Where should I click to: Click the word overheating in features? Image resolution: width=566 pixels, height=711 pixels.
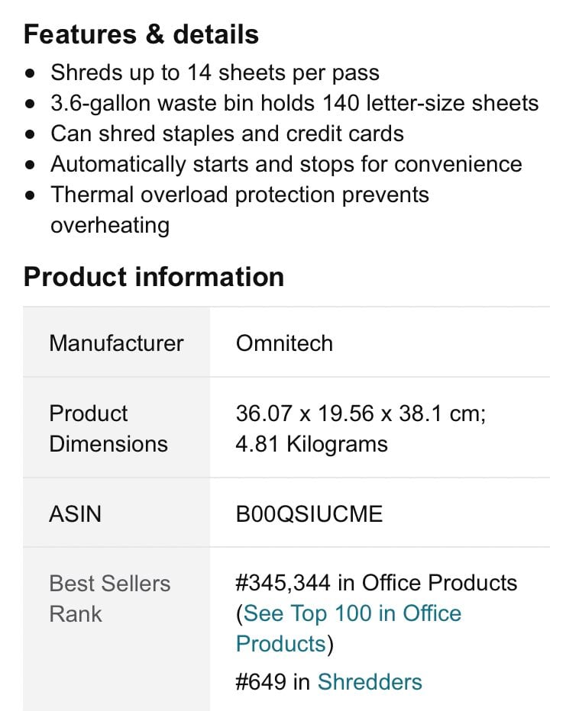click(x=110, y=225)
